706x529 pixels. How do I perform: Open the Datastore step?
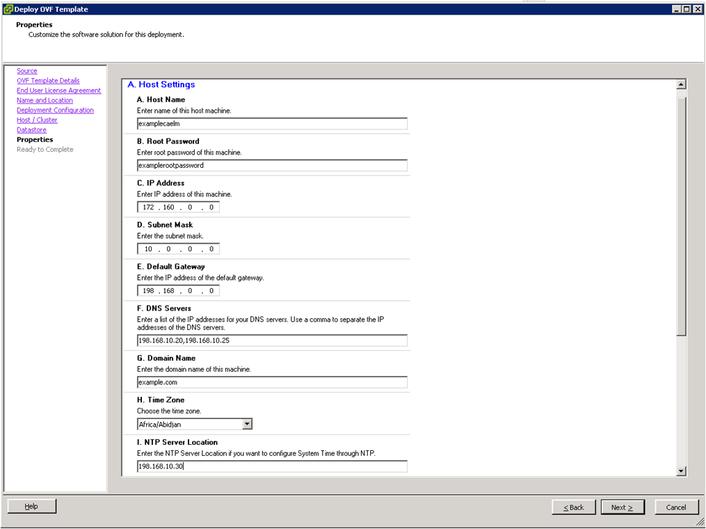(x=31, y=129)
